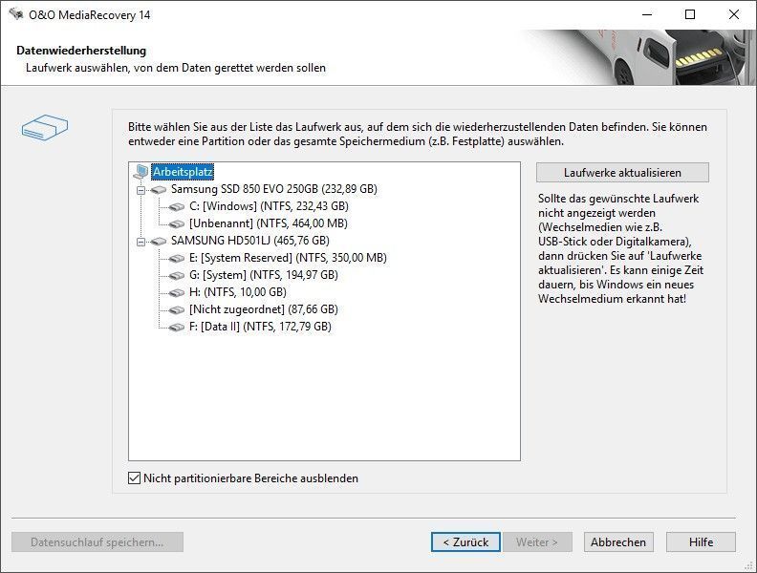Viewport: 757px width, 573px height.
Task: Select [Unbenannt] (NTFS, 464,00 MB) partition
Action: pyautogui.click(x=268, y=223)
